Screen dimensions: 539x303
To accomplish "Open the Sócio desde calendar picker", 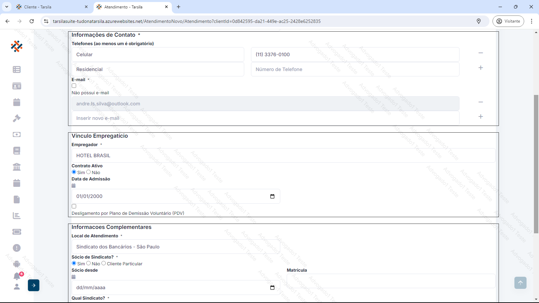I will coord(272,288).
